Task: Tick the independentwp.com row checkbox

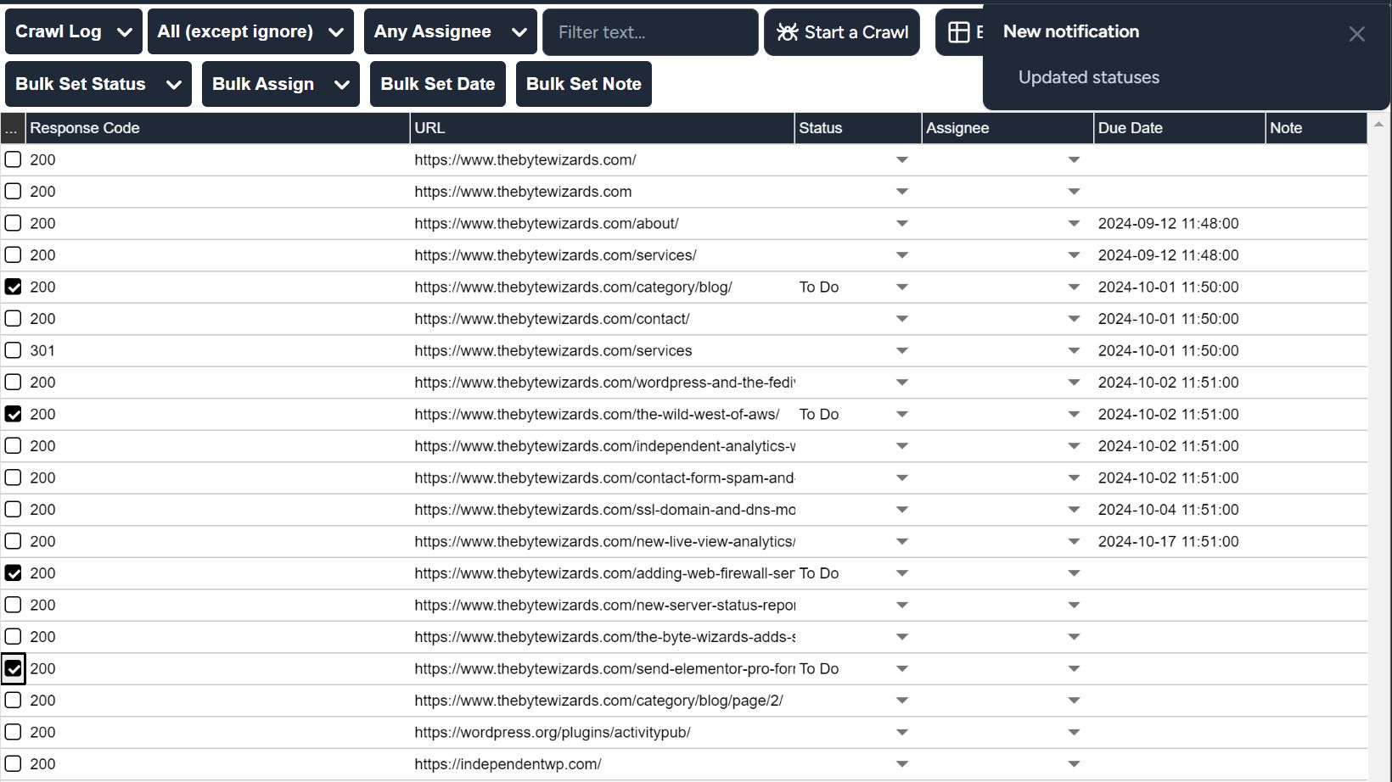Action: 13,764
